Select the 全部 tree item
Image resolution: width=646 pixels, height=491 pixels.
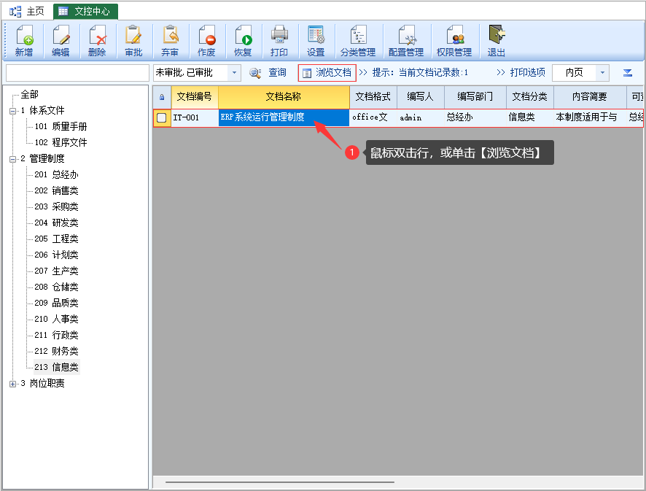click(x=30, y=94)
